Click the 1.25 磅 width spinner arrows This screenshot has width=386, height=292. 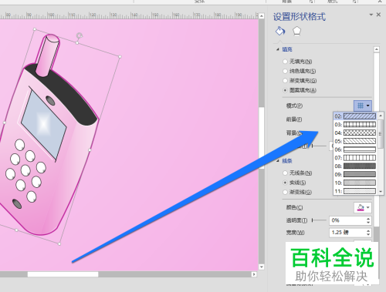pyautogui.click(x=368, y=233)
